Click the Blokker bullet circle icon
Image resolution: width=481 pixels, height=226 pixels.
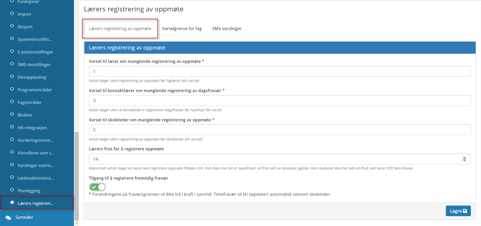[x=12, y=114]
